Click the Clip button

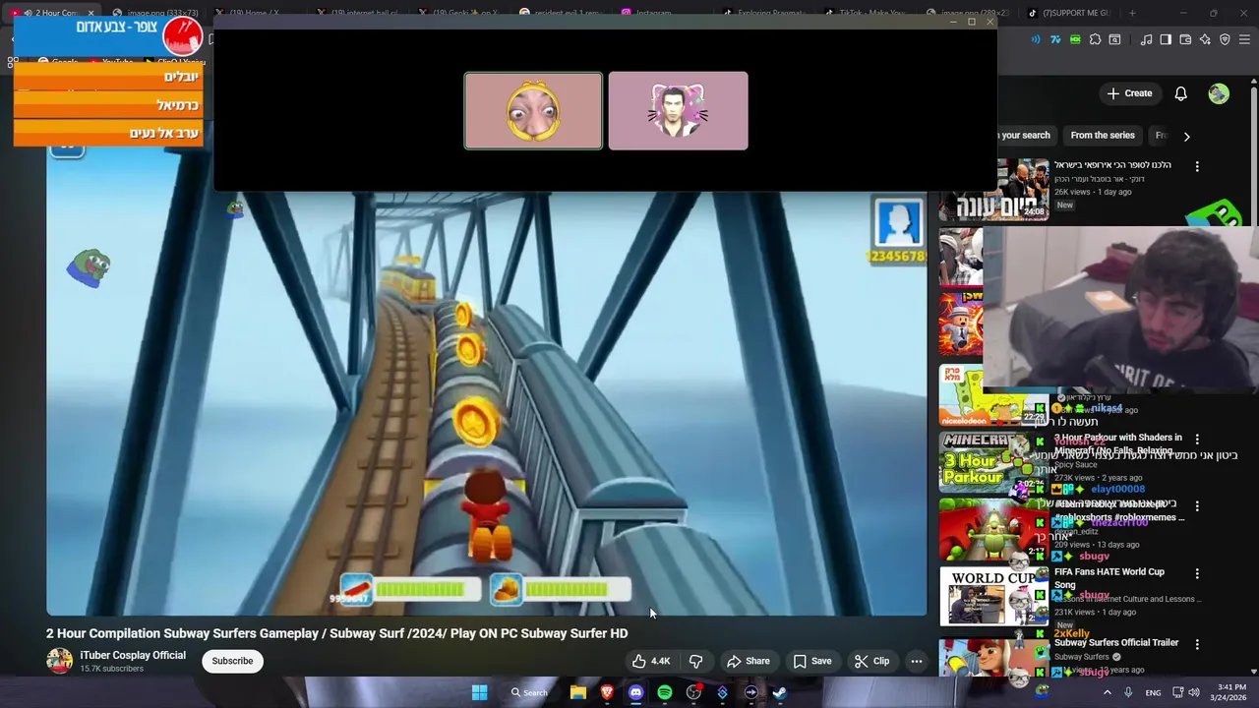871,661
